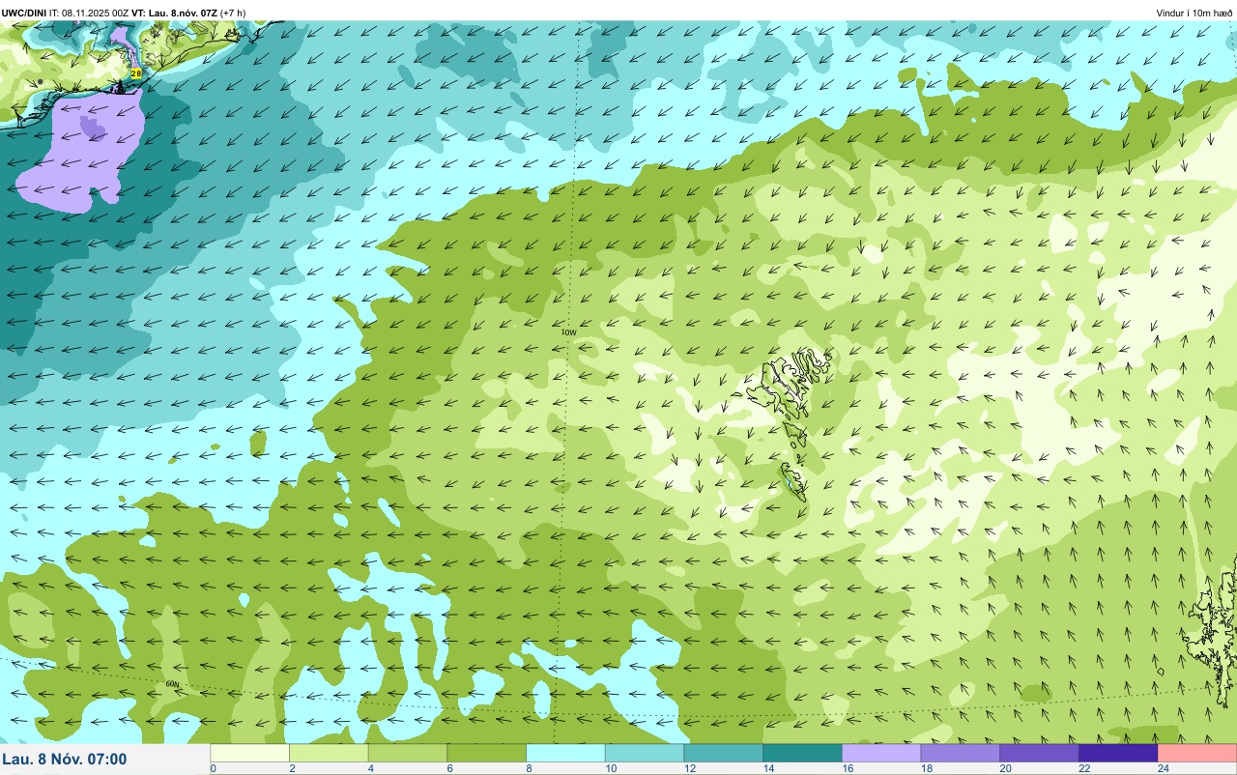
Task: Click legend scale value "0"
Action: click(x=213, y=768)
